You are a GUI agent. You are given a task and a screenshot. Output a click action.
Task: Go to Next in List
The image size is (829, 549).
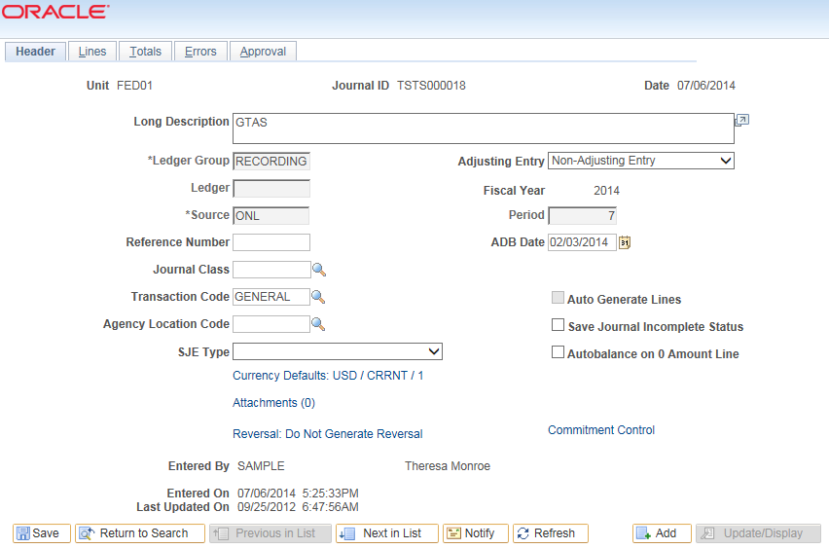pyautogui.click(x=387, y=533)
